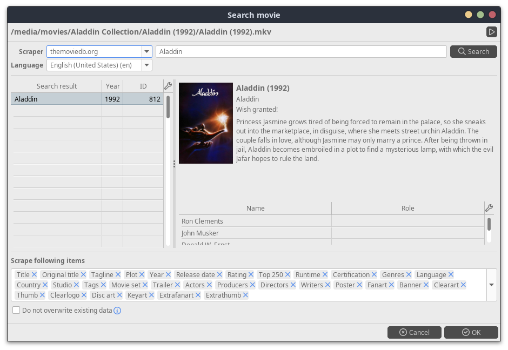Remove the Top 250 tag

click(288, 275)
